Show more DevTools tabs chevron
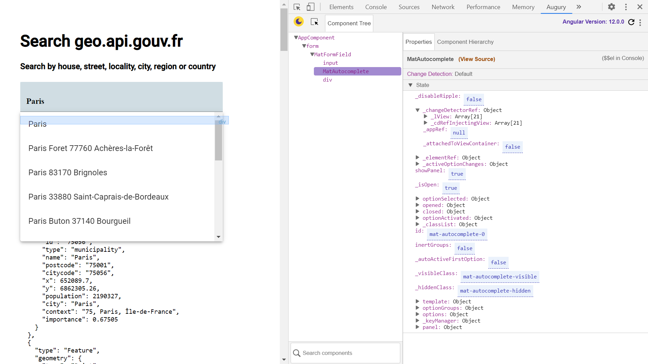 (x=579, y=7)
